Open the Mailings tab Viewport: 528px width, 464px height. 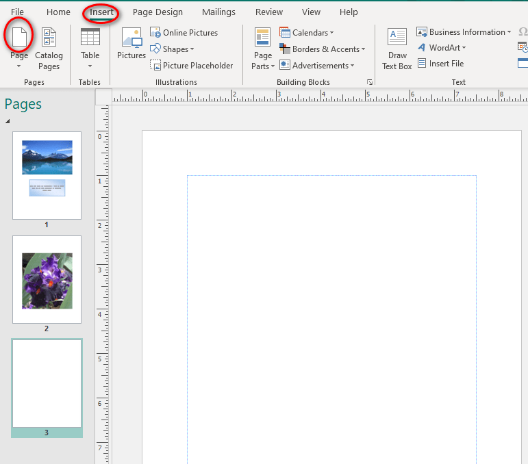pos(218,12)
